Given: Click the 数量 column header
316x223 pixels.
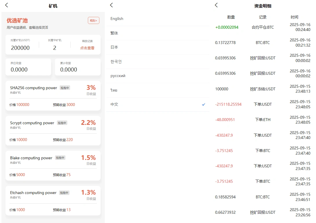Looking at the screenshot, I should [231, 17].
